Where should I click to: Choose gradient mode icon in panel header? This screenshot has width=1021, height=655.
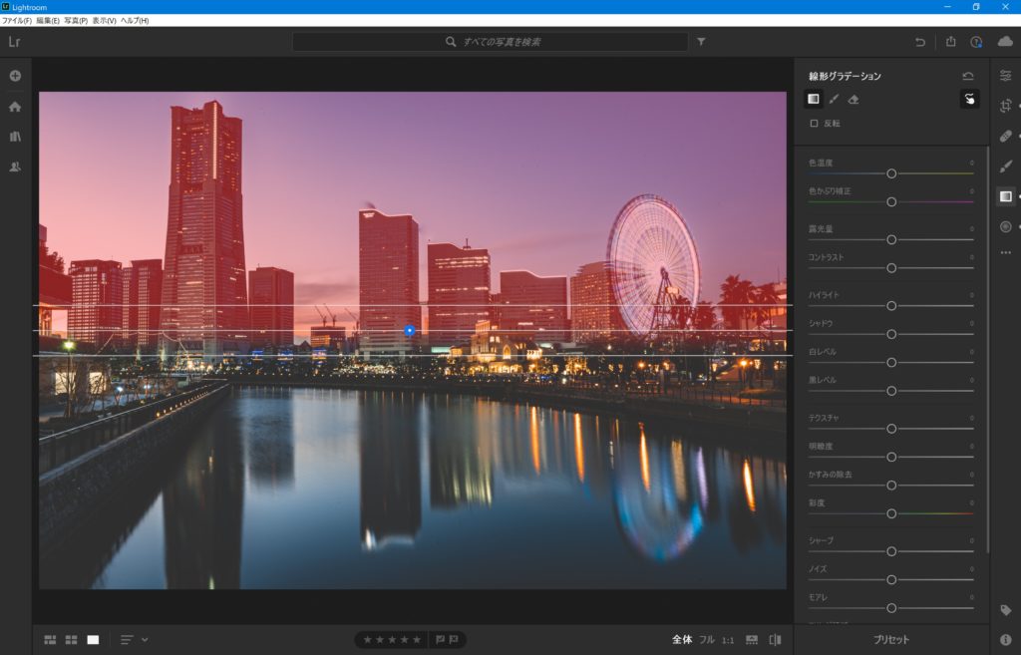(x=814, y=99)
